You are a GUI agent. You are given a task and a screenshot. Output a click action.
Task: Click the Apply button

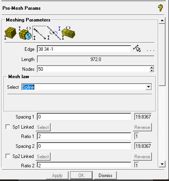(x=57, y=176)
